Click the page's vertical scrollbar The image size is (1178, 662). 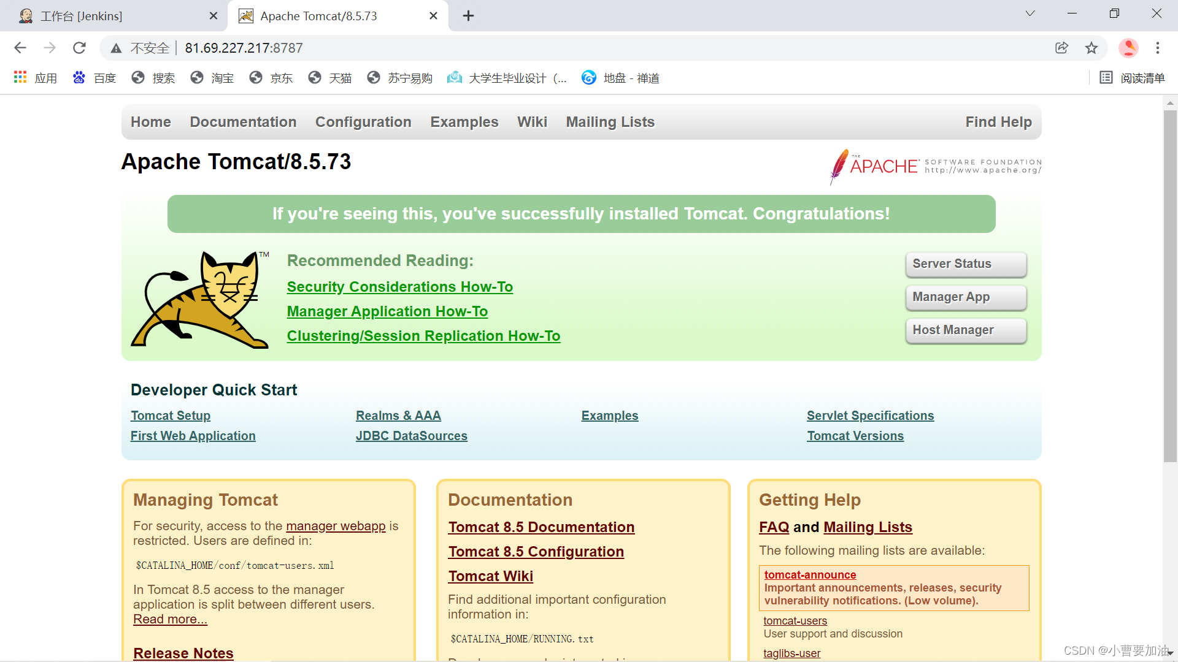1170,286
